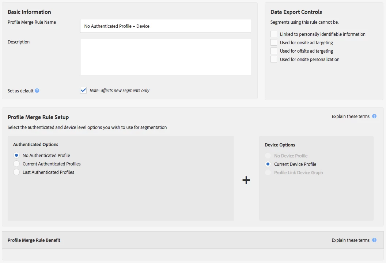Select Last Authenticated Profiles option
This screenshot has height=263, width=386.
pos(16,172)
